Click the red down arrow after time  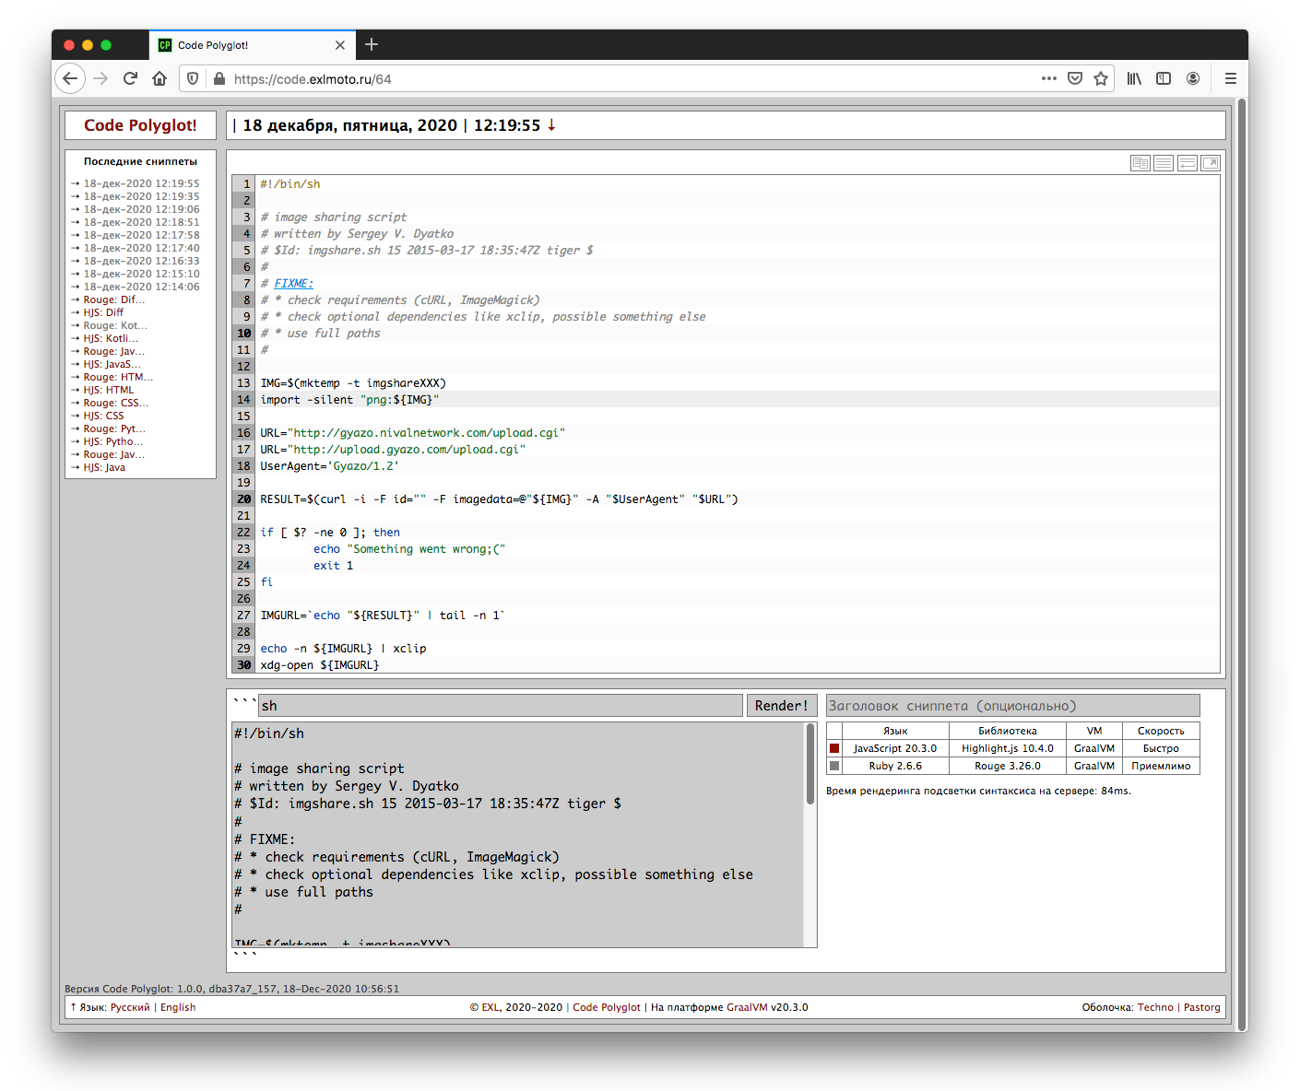pyautogui.click(x=551, y=125)
